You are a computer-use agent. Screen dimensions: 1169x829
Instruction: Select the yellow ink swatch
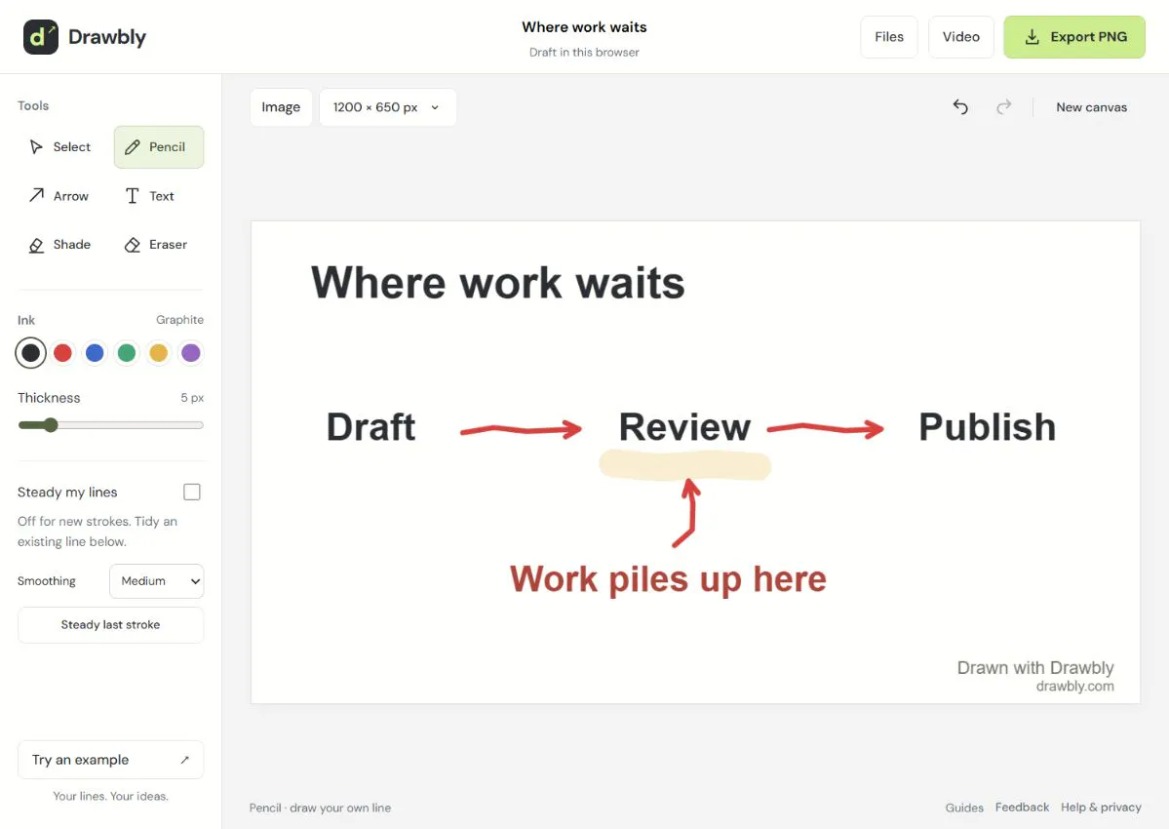[159, 353]
